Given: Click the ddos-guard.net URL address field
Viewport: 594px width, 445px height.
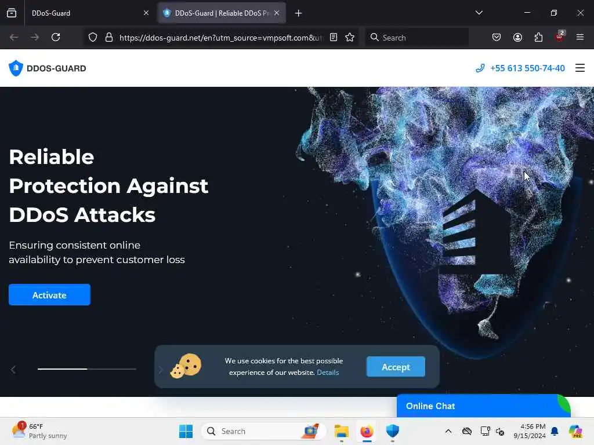Looking at the screenshot, I should (221, 38).
